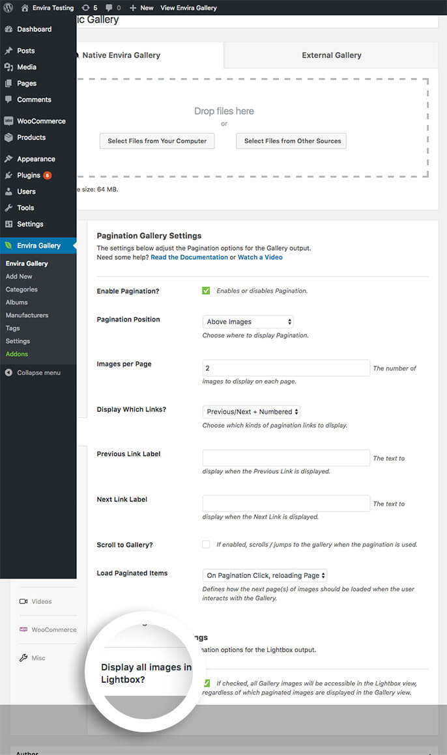Click the Collapse menu arrow icon

tap(8, 373)
